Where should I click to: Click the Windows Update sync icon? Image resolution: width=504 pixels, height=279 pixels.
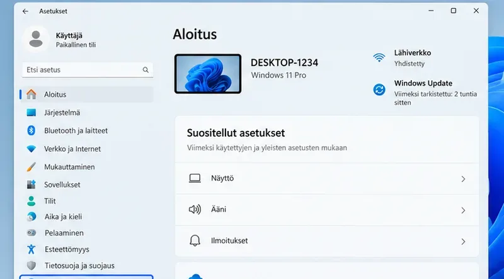point(379,89)
